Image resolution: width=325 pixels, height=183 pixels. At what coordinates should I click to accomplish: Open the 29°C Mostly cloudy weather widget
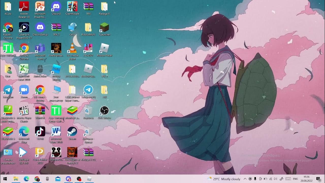pyautogui.click(x=224, y=179)
